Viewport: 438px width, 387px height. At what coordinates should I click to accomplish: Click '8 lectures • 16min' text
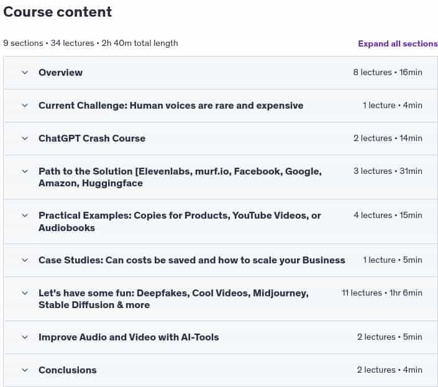(388, 72)
